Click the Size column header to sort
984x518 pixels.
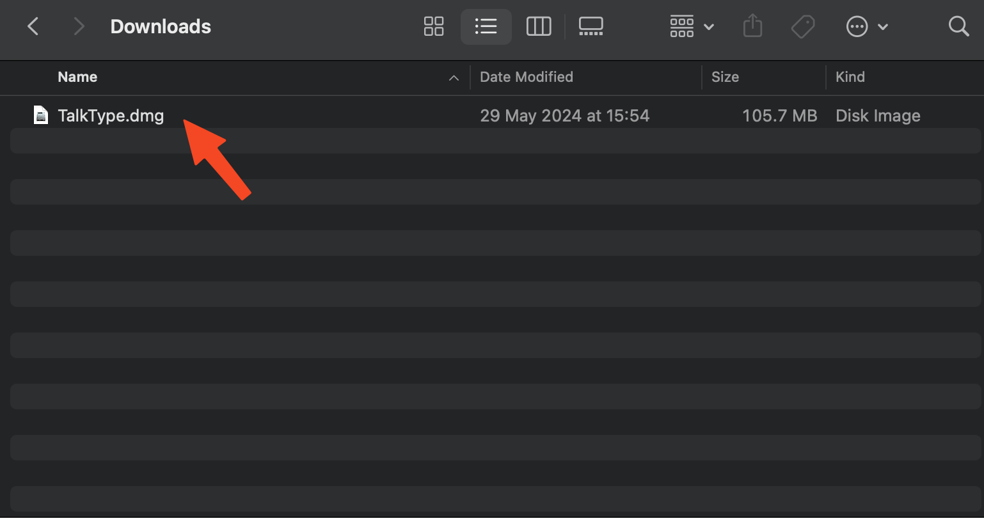[725, 77]
